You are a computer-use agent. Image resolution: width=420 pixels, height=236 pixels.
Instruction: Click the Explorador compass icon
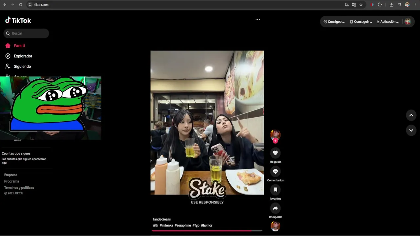coord(8,56)
